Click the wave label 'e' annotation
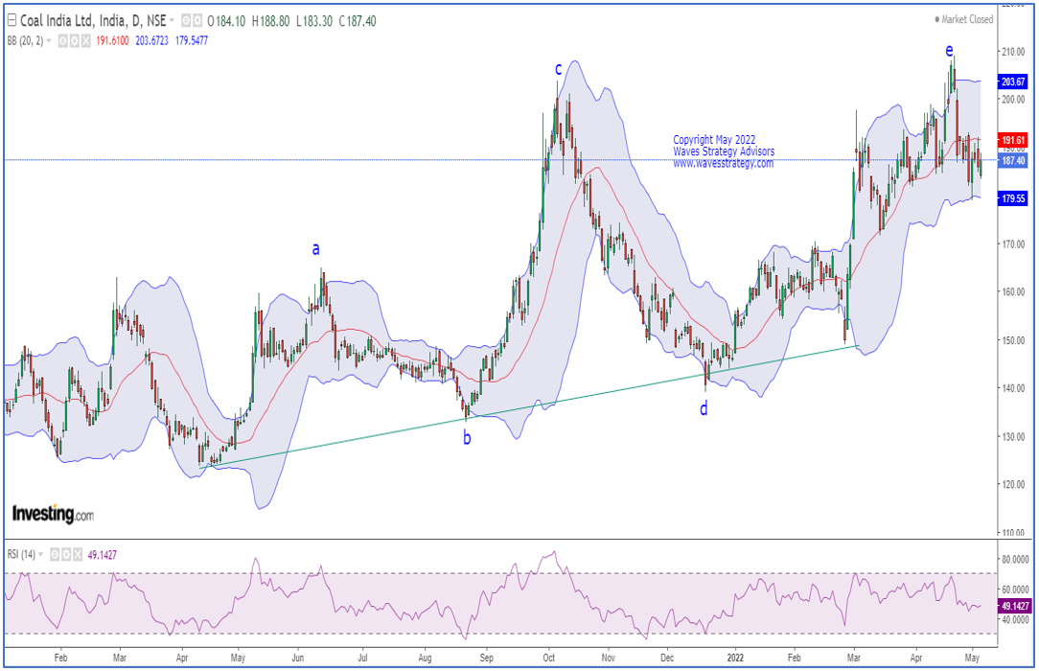The width and height of the screenshot is (1039, 671). (950, 51)
